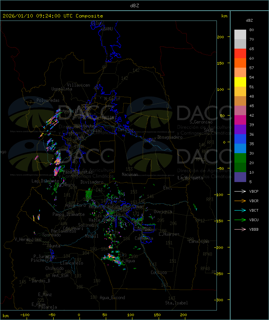
Task: Click the Agua_Escond label near the bottom
Action: [x=112, y=298]
